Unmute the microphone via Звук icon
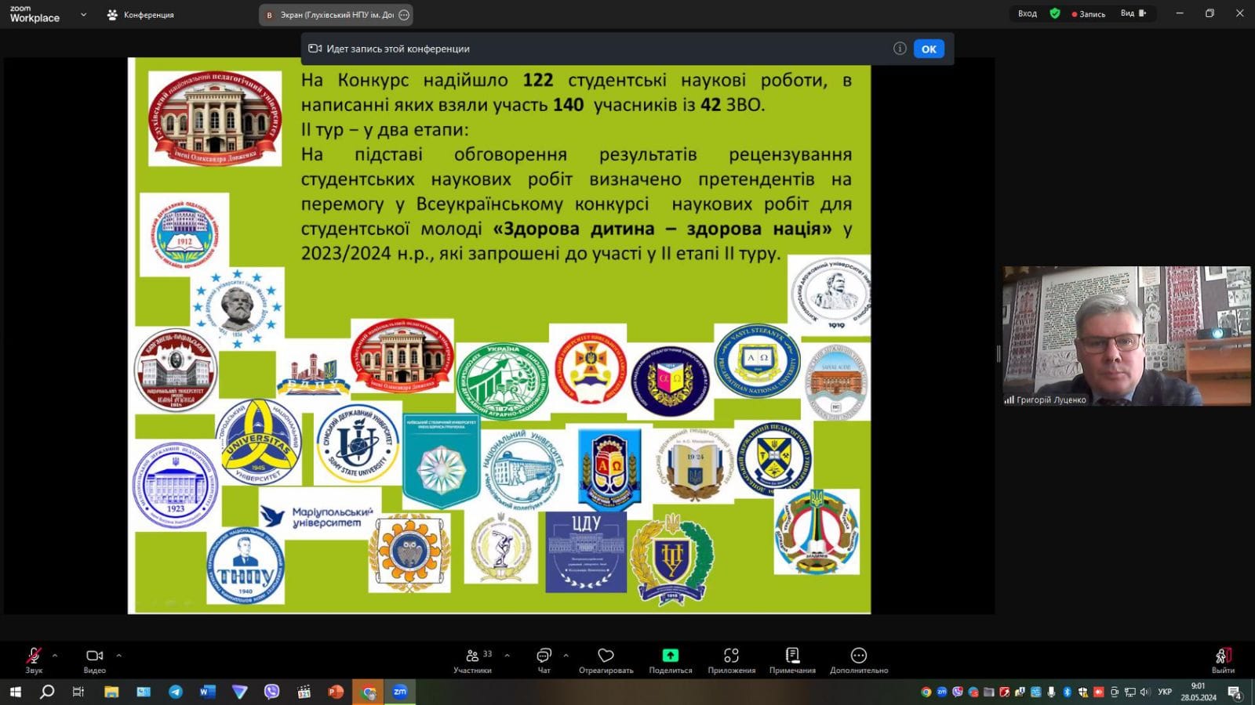The height and width of the screenshot is (705, 1255). pyautogui.click(x=34, y=656)
